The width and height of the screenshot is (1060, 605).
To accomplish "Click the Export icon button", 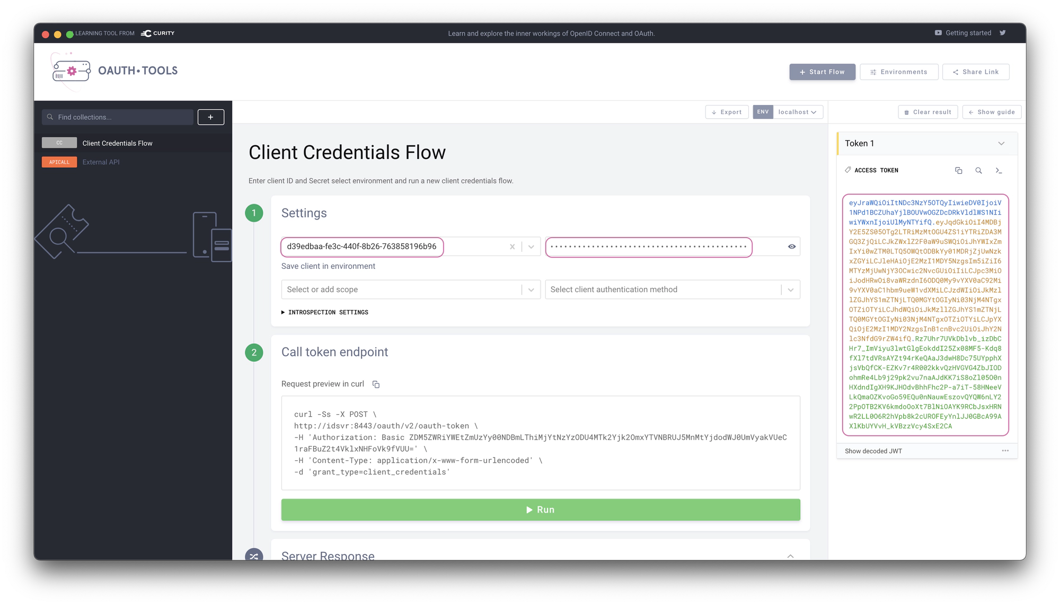I will (x=725, y=112).
